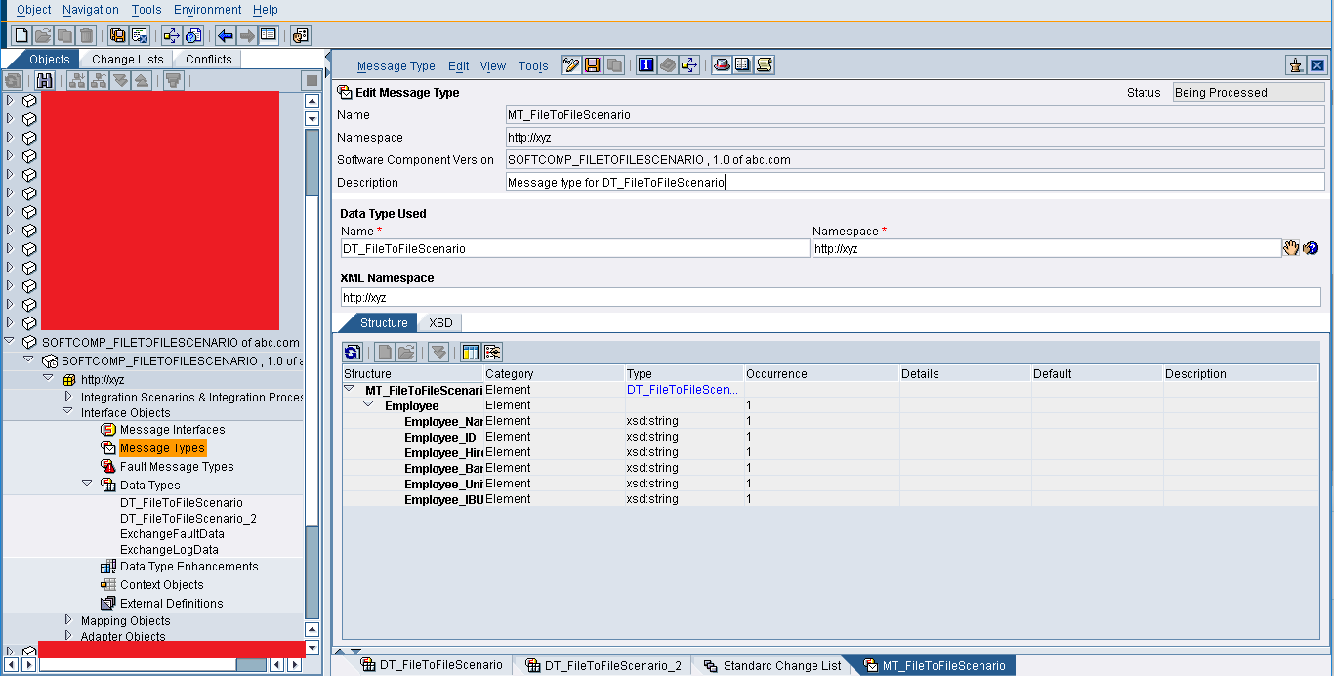The height and width of the screenshot is (676, 1334).
Task: Switch to the Change Lists tab
Action: pyautogui.click(x=127, y=59)
